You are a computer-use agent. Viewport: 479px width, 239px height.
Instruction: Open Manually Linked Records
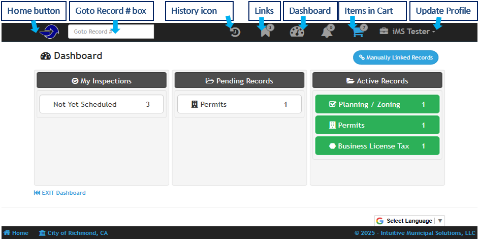(x=396, y=57)
